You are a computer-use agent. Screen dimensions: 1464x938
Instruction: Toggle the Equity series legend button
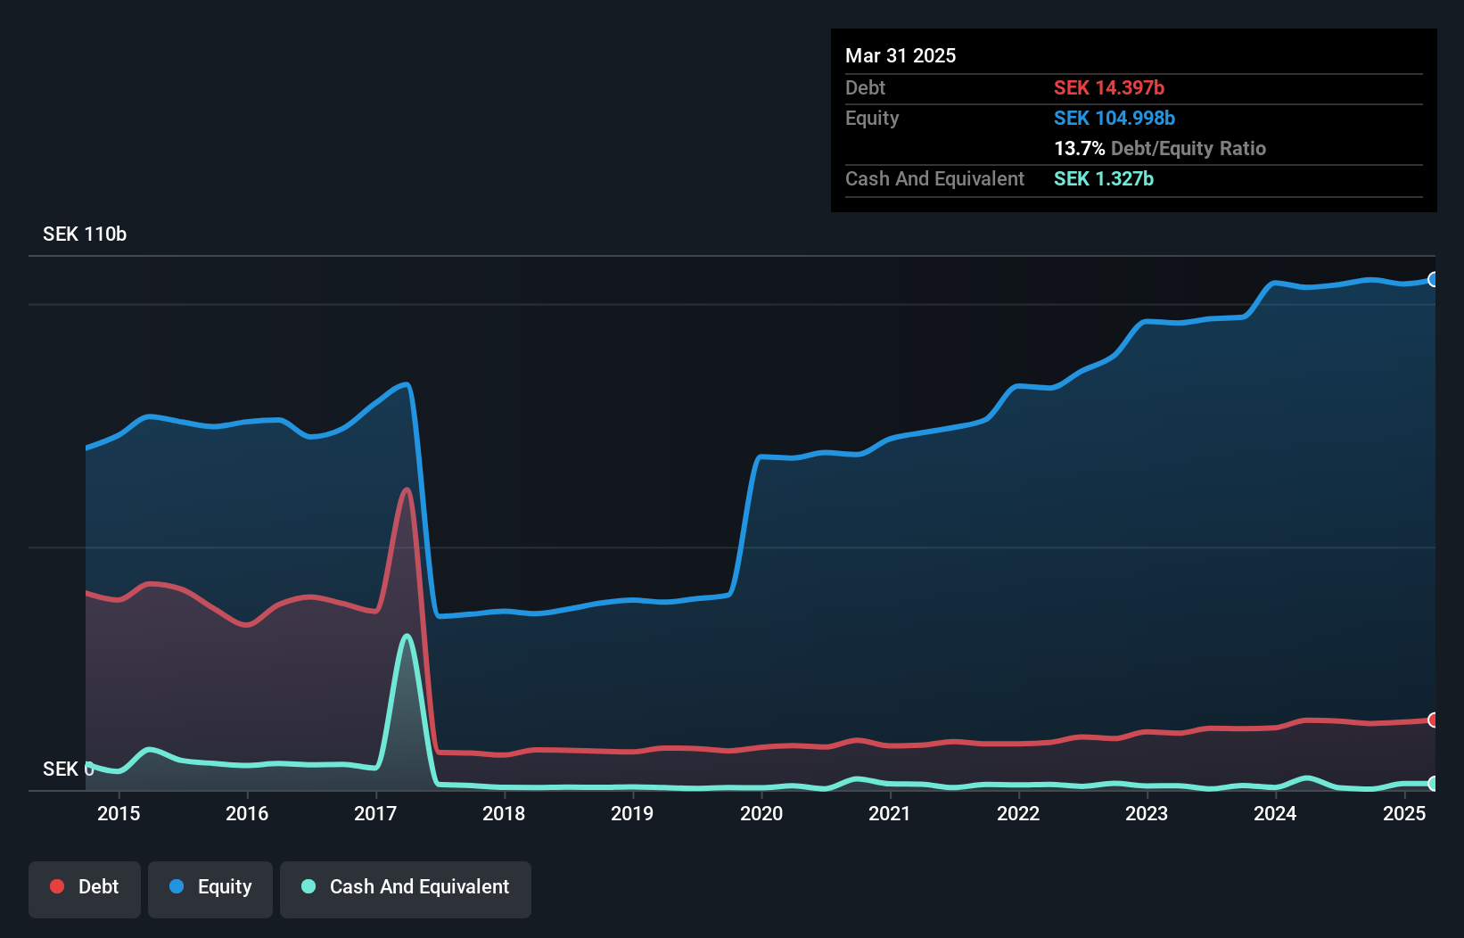coord(210,889)
